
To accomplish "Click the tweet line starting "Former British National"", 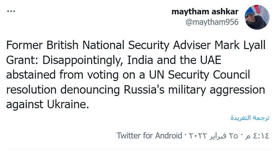I will pyautogui.click(x=135, y=45).
